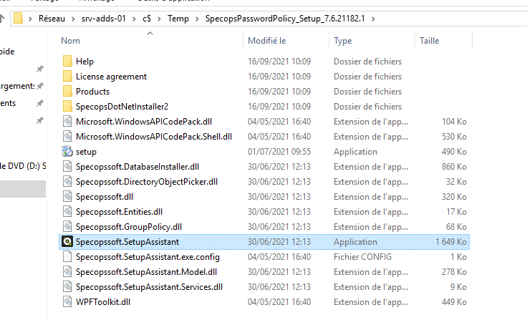Viewport: 527px width, 325px height.
Task: Click the Microsoft.WindowsAPICodePack.Shell.dll file icon
Action: (67, 137)
